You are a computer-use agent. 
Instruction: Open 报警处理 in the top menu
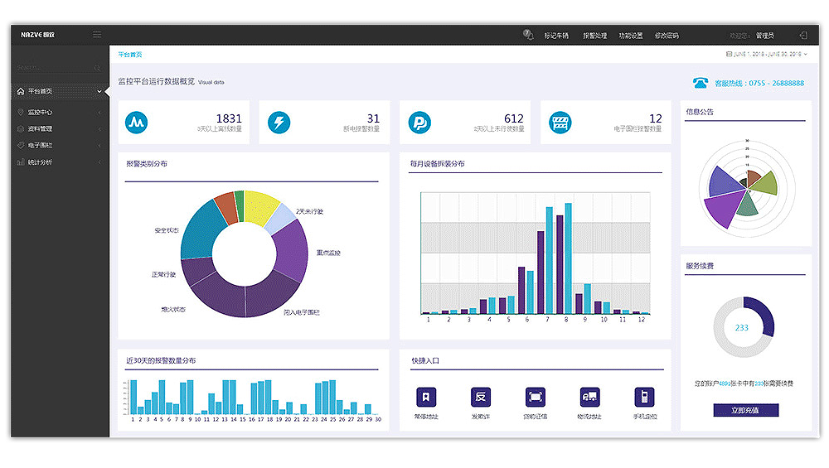(594, 36)
